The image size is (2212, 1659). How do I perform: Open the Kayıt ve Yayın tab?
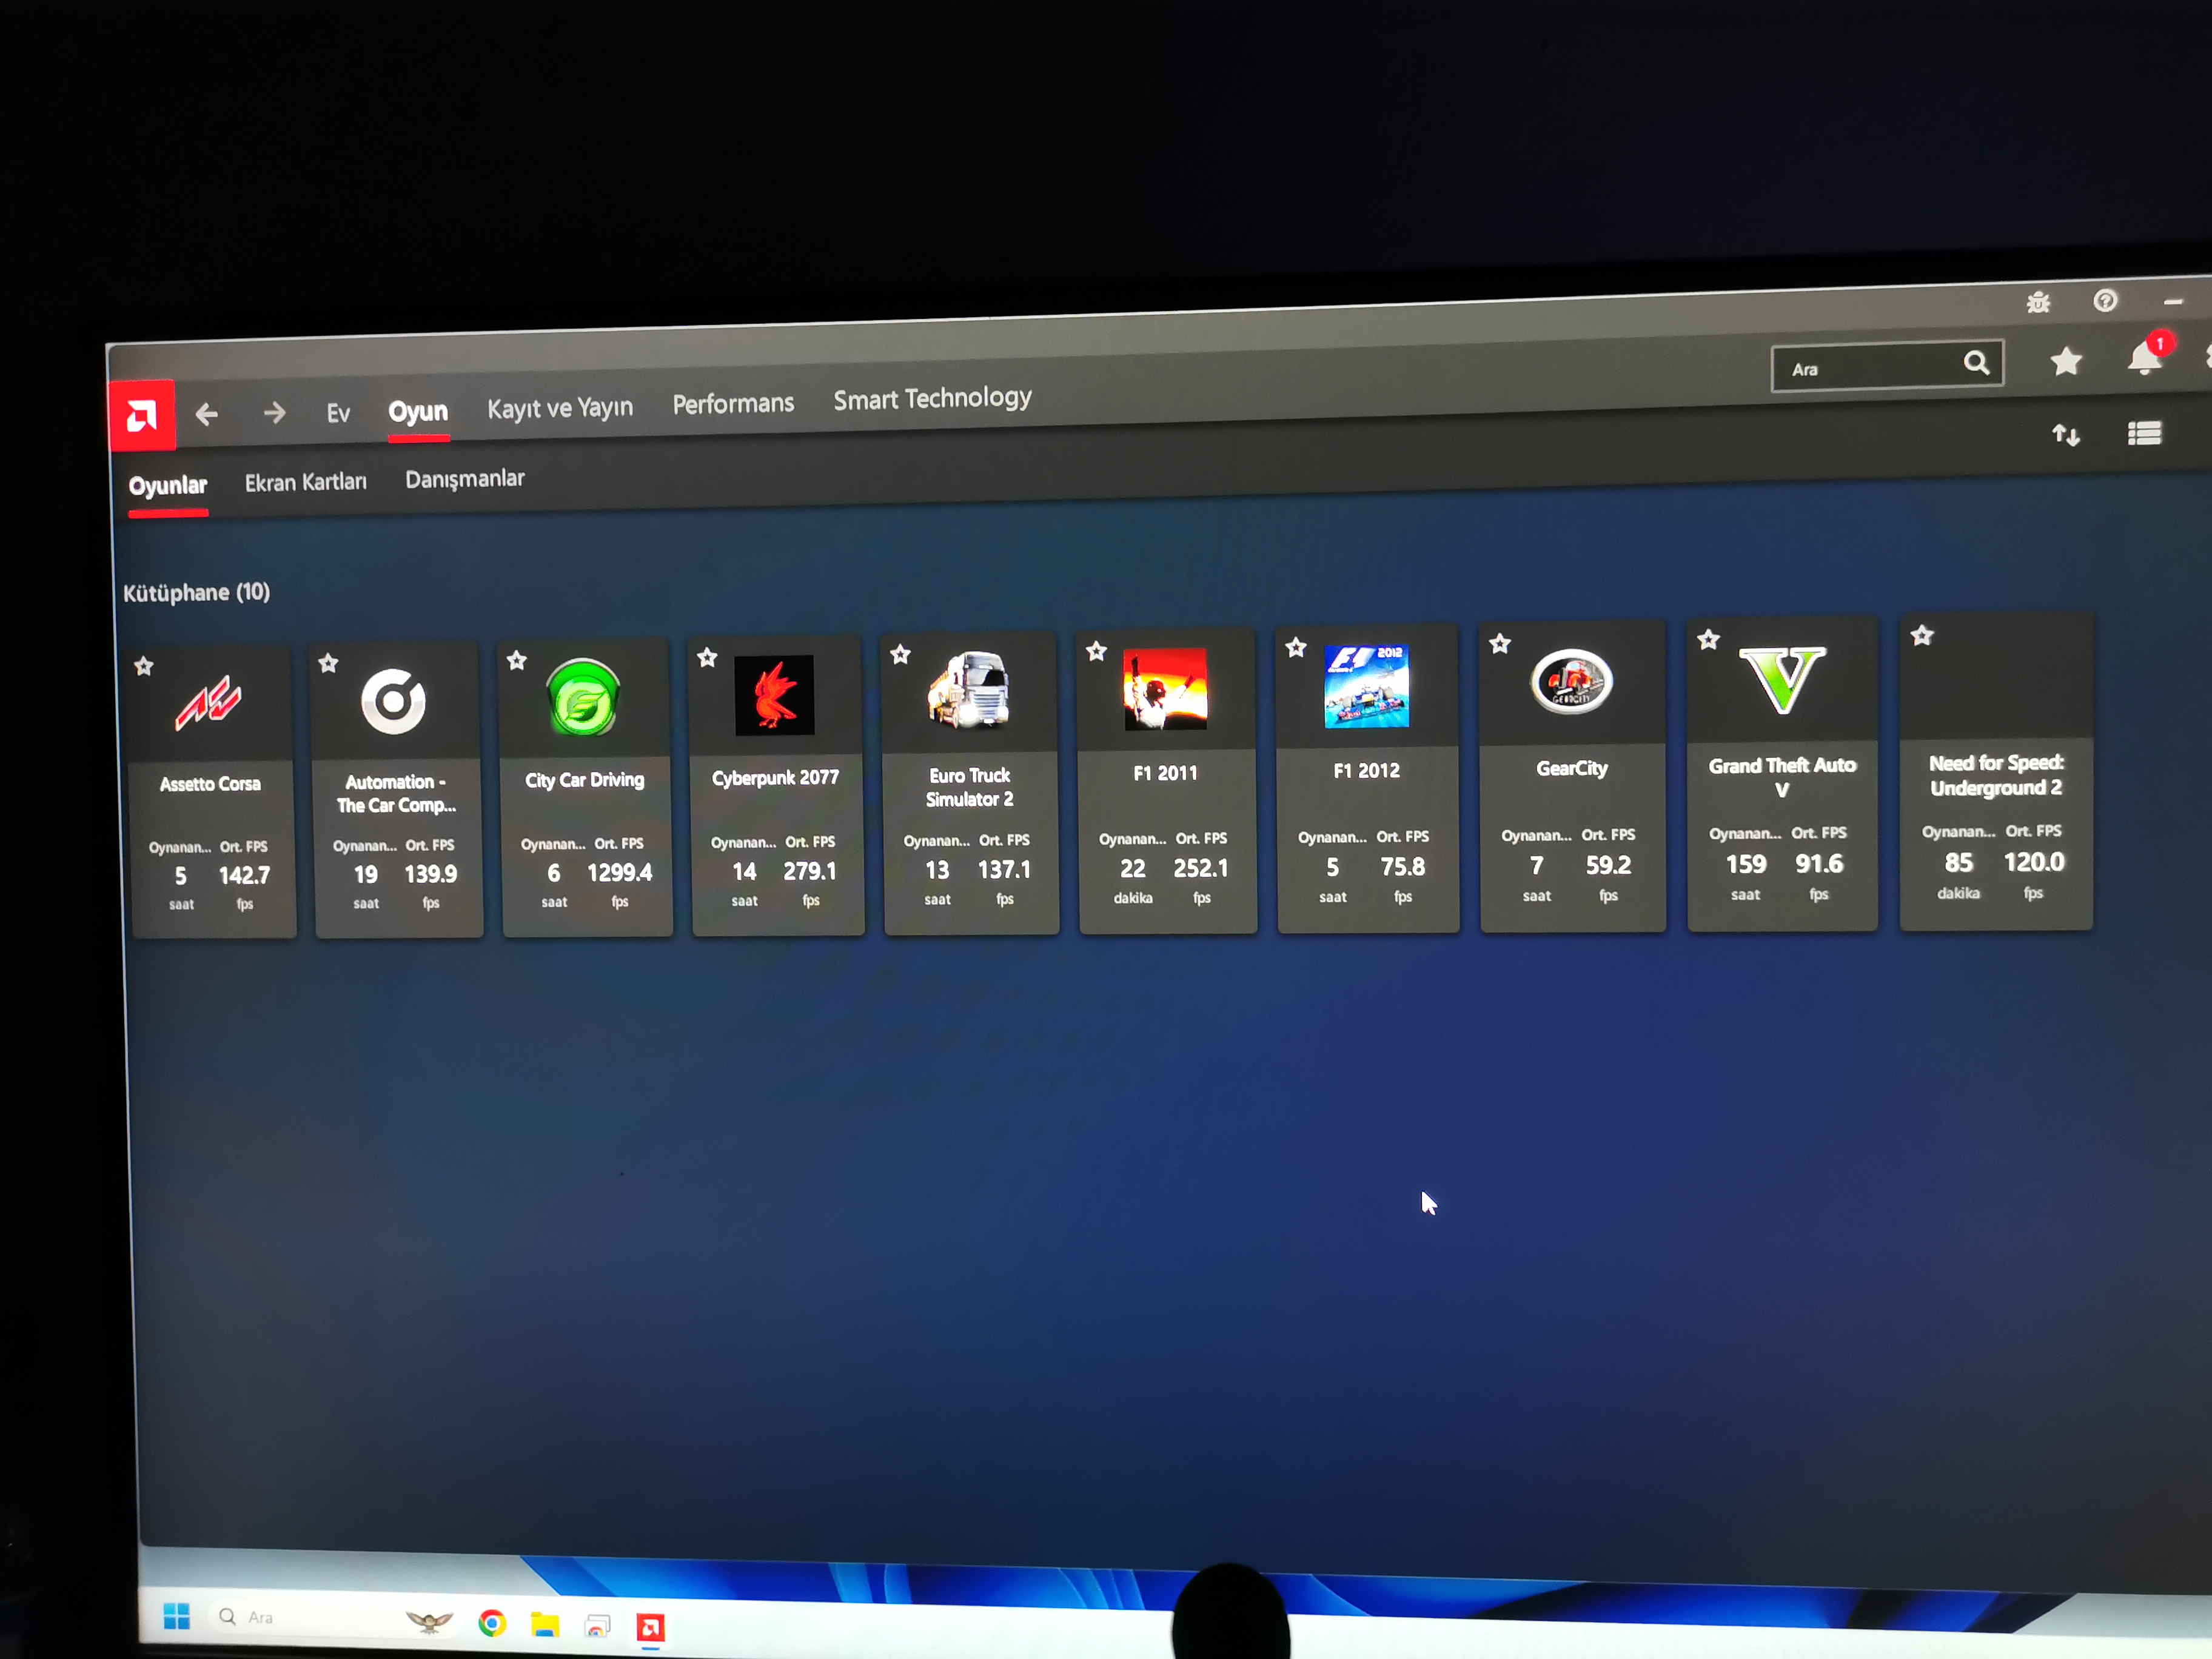tap(560, 408)
